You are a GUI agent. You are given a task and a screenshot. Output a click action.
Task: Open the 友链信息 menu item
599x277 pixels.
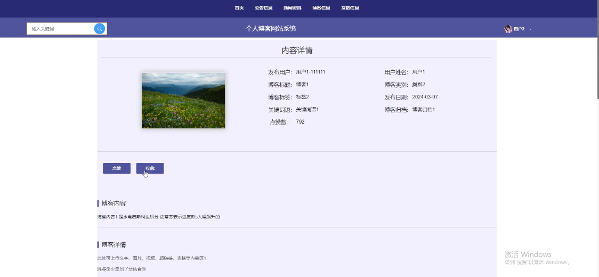pos(350,7)
